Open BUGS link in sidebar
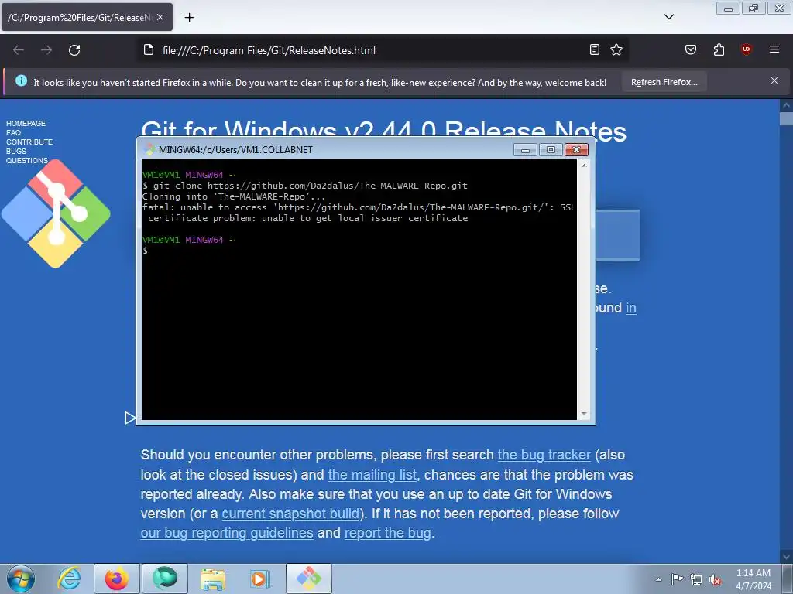This screenshot has width=793, height=594. point(16,151)
